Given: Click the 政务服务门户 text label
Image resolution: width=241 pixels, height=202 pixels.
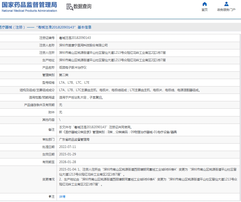Looking at the screenshot, I should [226, 10].
